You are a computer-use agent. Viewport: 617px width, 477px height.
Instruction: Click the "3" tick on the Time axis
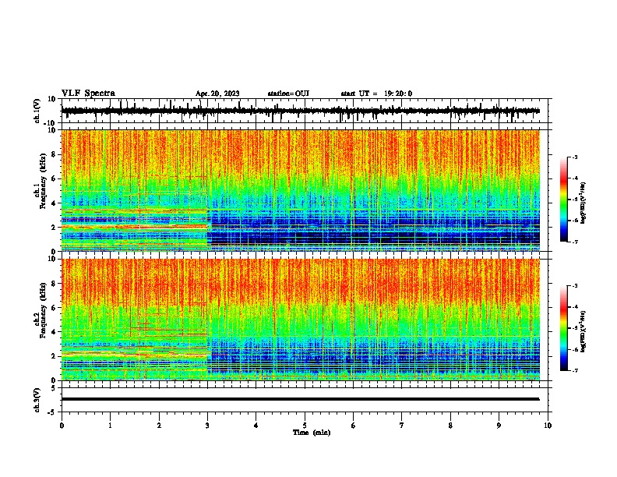pyautogui.click(x=207, y=426)
